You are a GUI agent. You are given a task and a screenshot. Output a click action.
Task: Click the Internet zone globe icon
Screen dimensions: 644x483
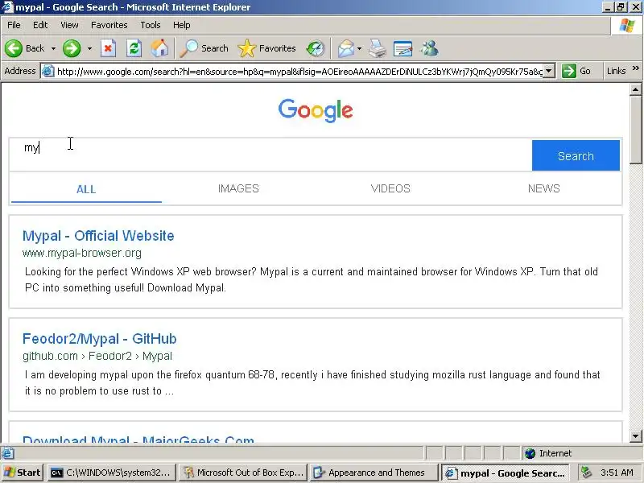pos(530,453)
